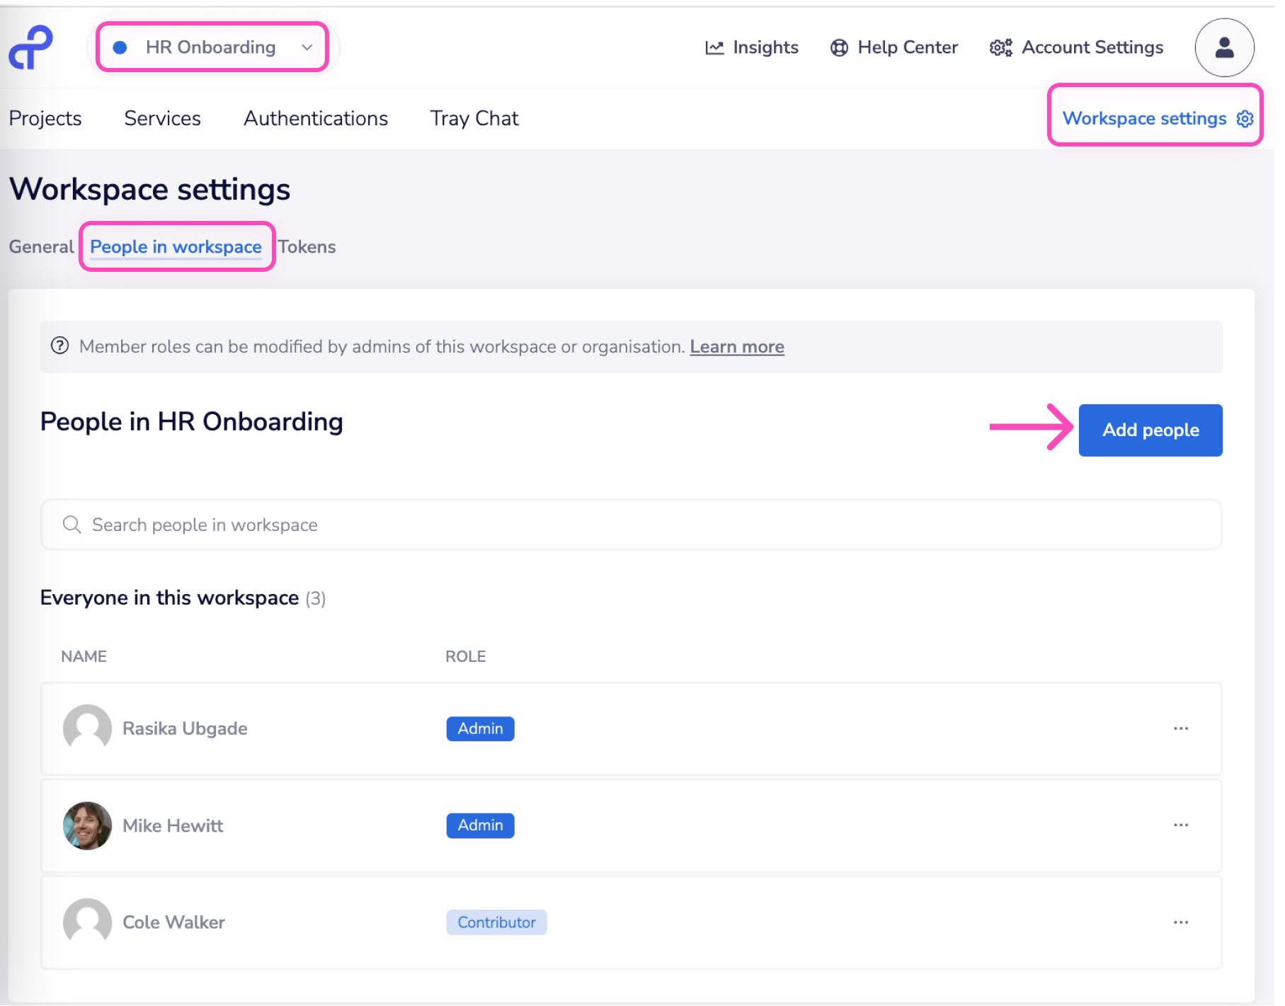Go to the Projects section
This screenshot has width=1285, height=1006.
pos(45,118)
